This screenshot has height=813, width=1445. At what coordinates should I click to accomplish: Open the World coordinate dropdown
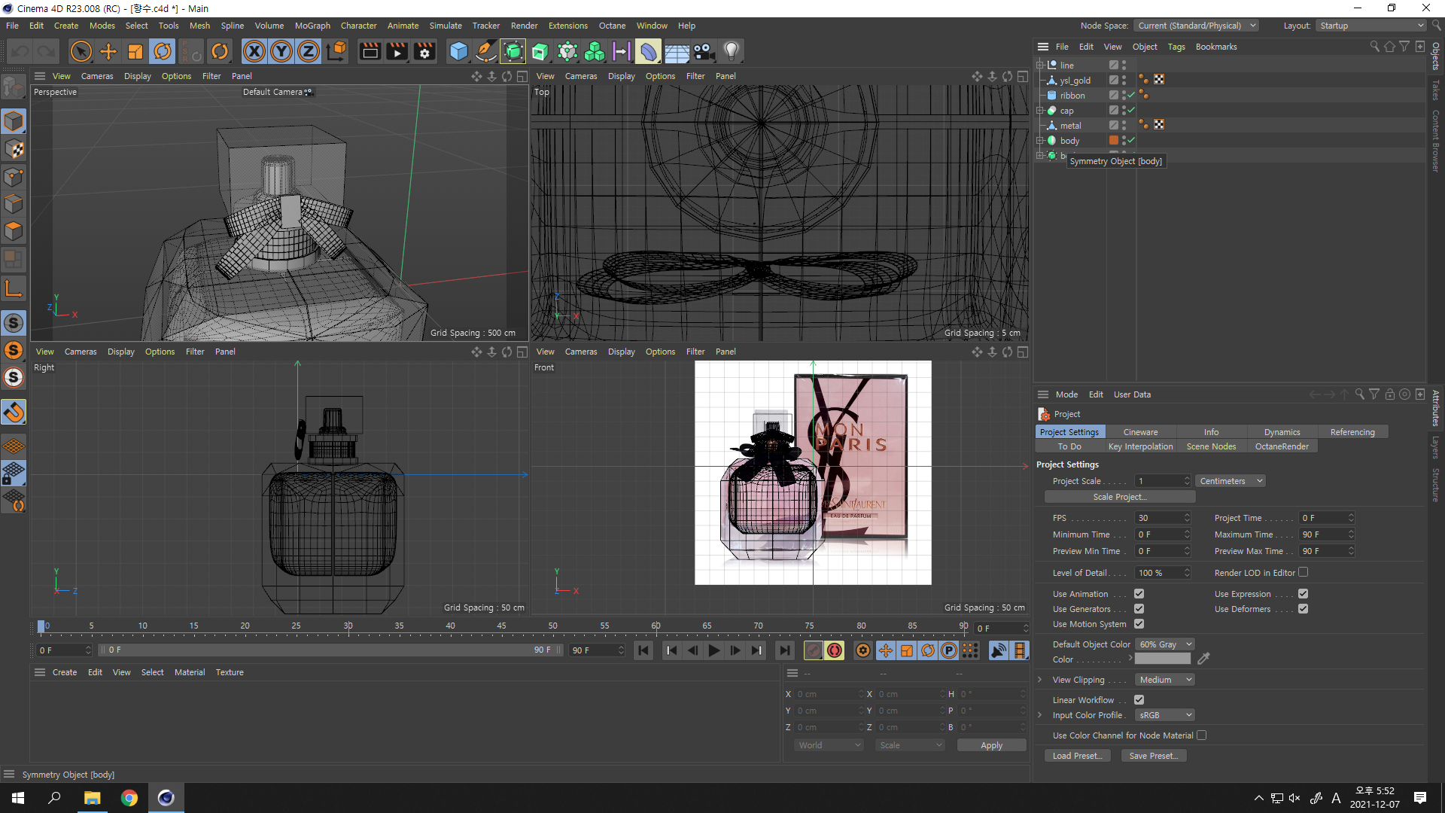[x=829, y=745]
